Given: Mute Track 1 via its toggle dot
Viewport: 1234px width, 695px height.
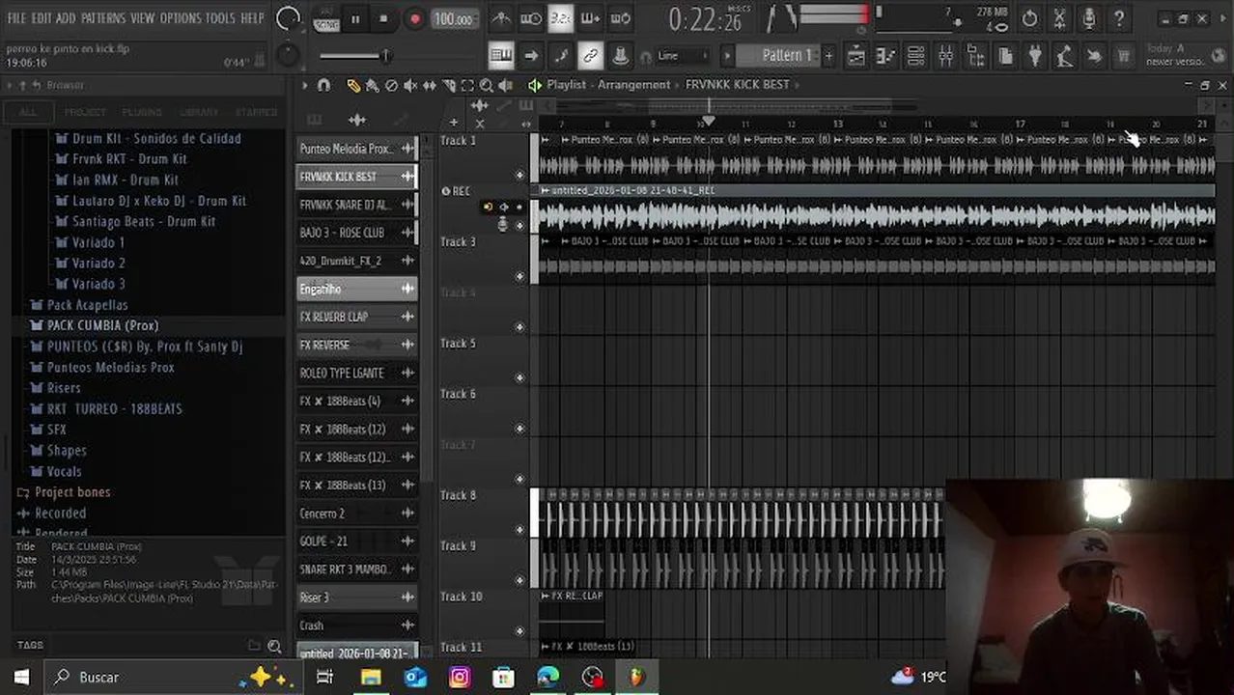Looking at the screenshot, I should pyautogui.click(x=519, y=175).
